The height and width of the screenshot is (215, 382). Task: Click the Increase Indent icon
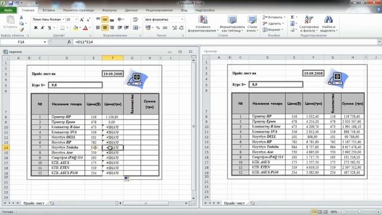127,28
